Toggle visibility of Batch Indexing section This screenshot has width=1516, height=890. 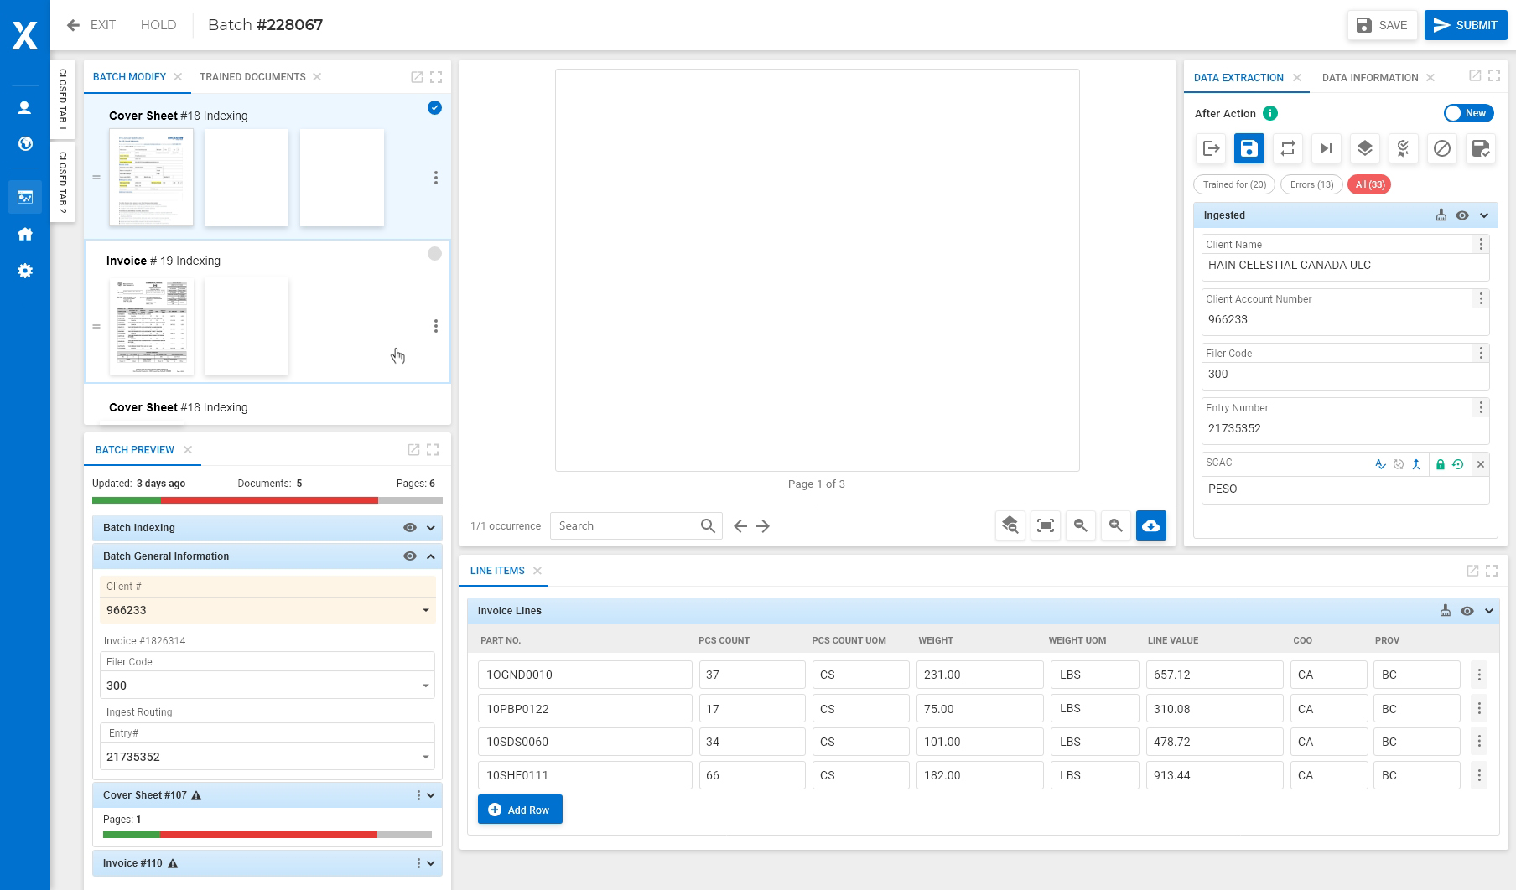409,528
